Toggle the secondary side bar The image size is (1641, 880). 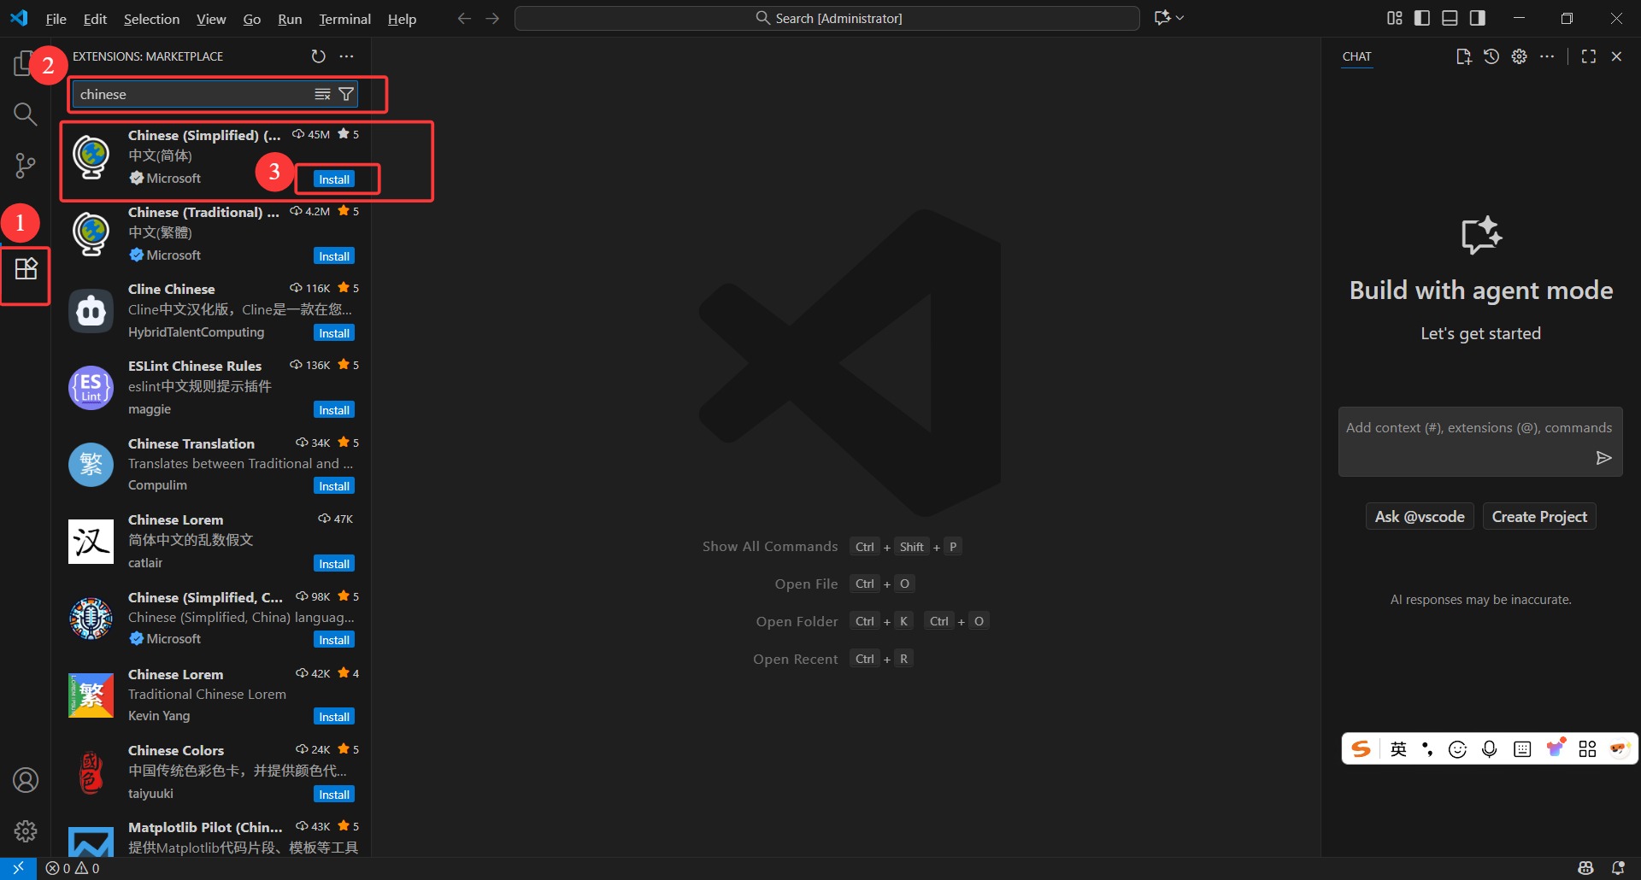1478,18
